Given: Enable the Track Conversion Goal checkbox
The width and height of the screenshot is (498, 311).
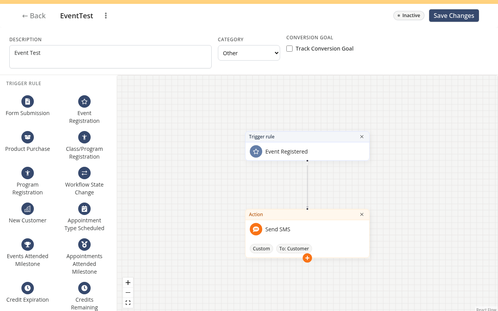Looking at the screenshot, I should pyautogui.click(x=289, y=49).
